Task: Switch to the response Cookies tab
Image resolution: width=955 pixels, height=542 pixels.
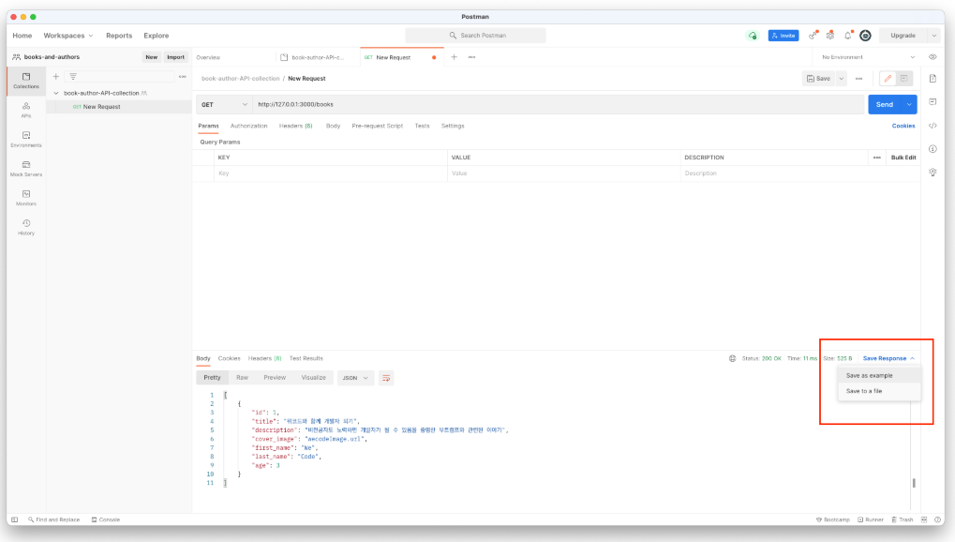Action: pos(229,358)
